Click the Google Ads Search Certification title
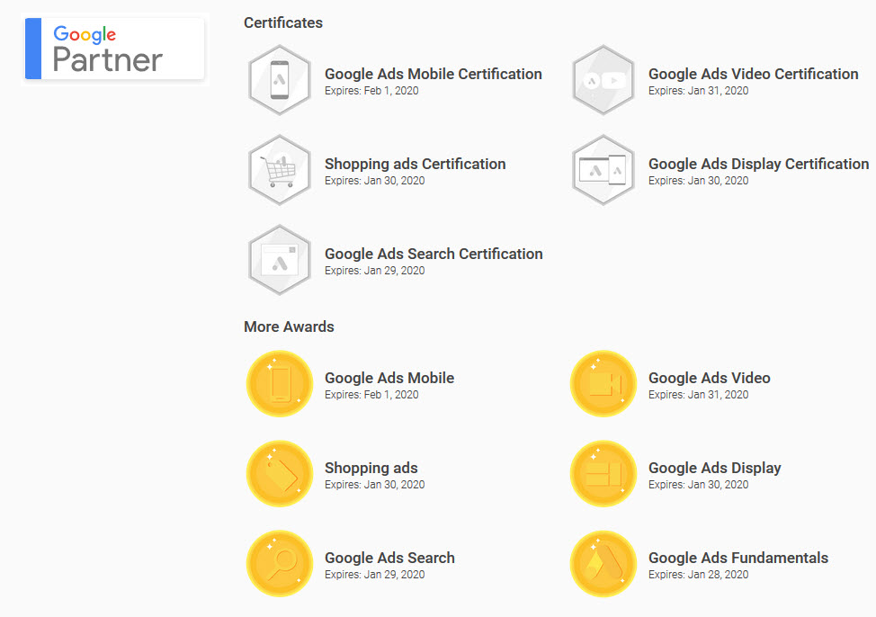 click(434, 254)
